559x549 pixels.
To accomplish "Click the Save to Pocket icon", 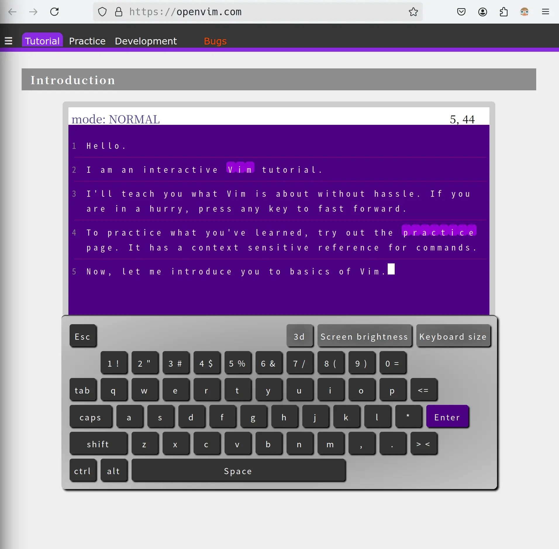I will click(x=461, y=12).
